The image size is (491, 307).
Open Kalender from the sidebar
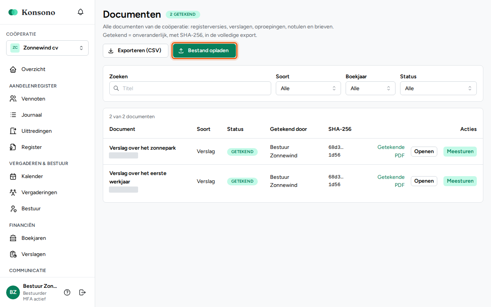click(48, 177)
